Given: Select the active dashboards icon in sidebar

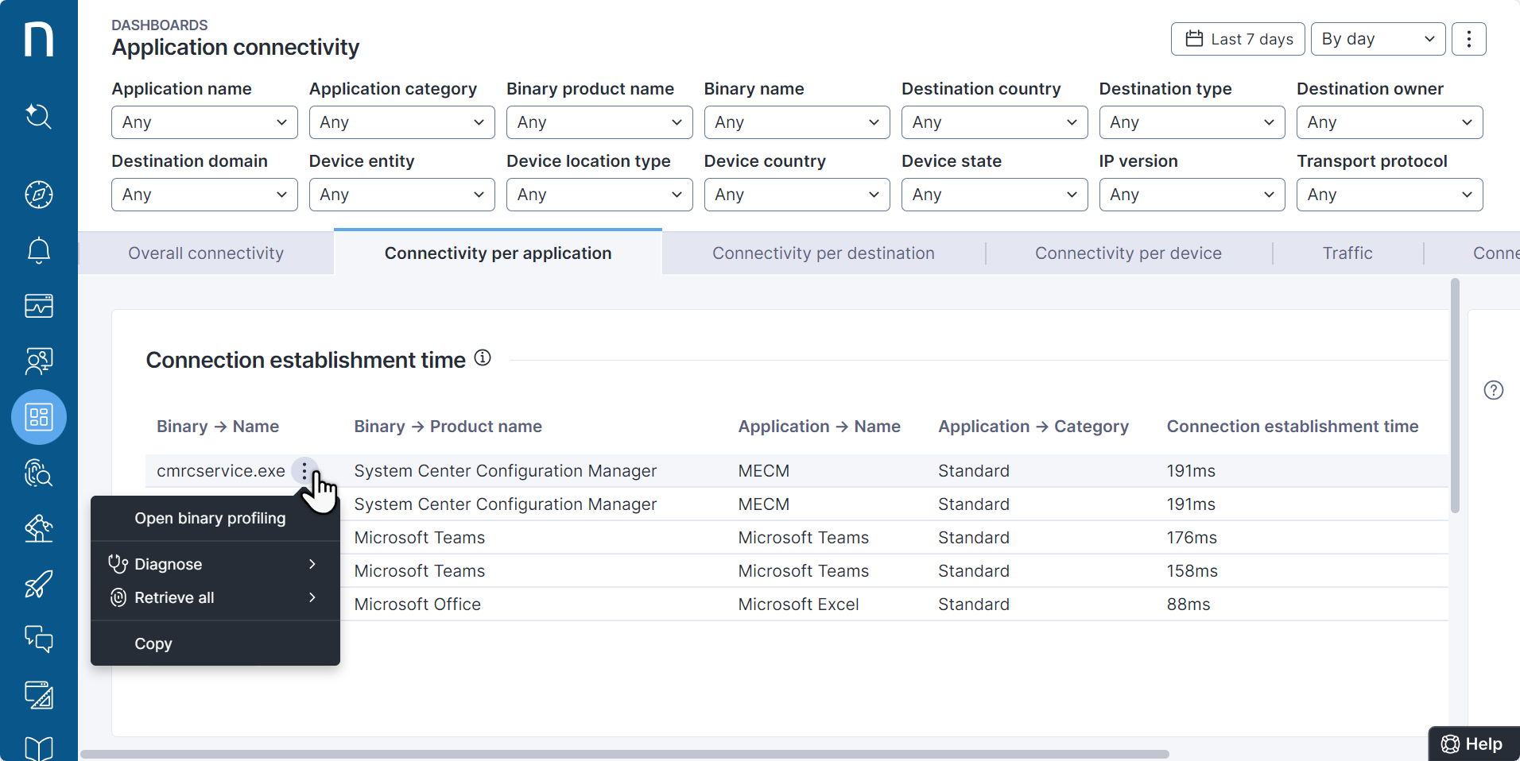Looking at the screenshot, I should click(39, 417).
